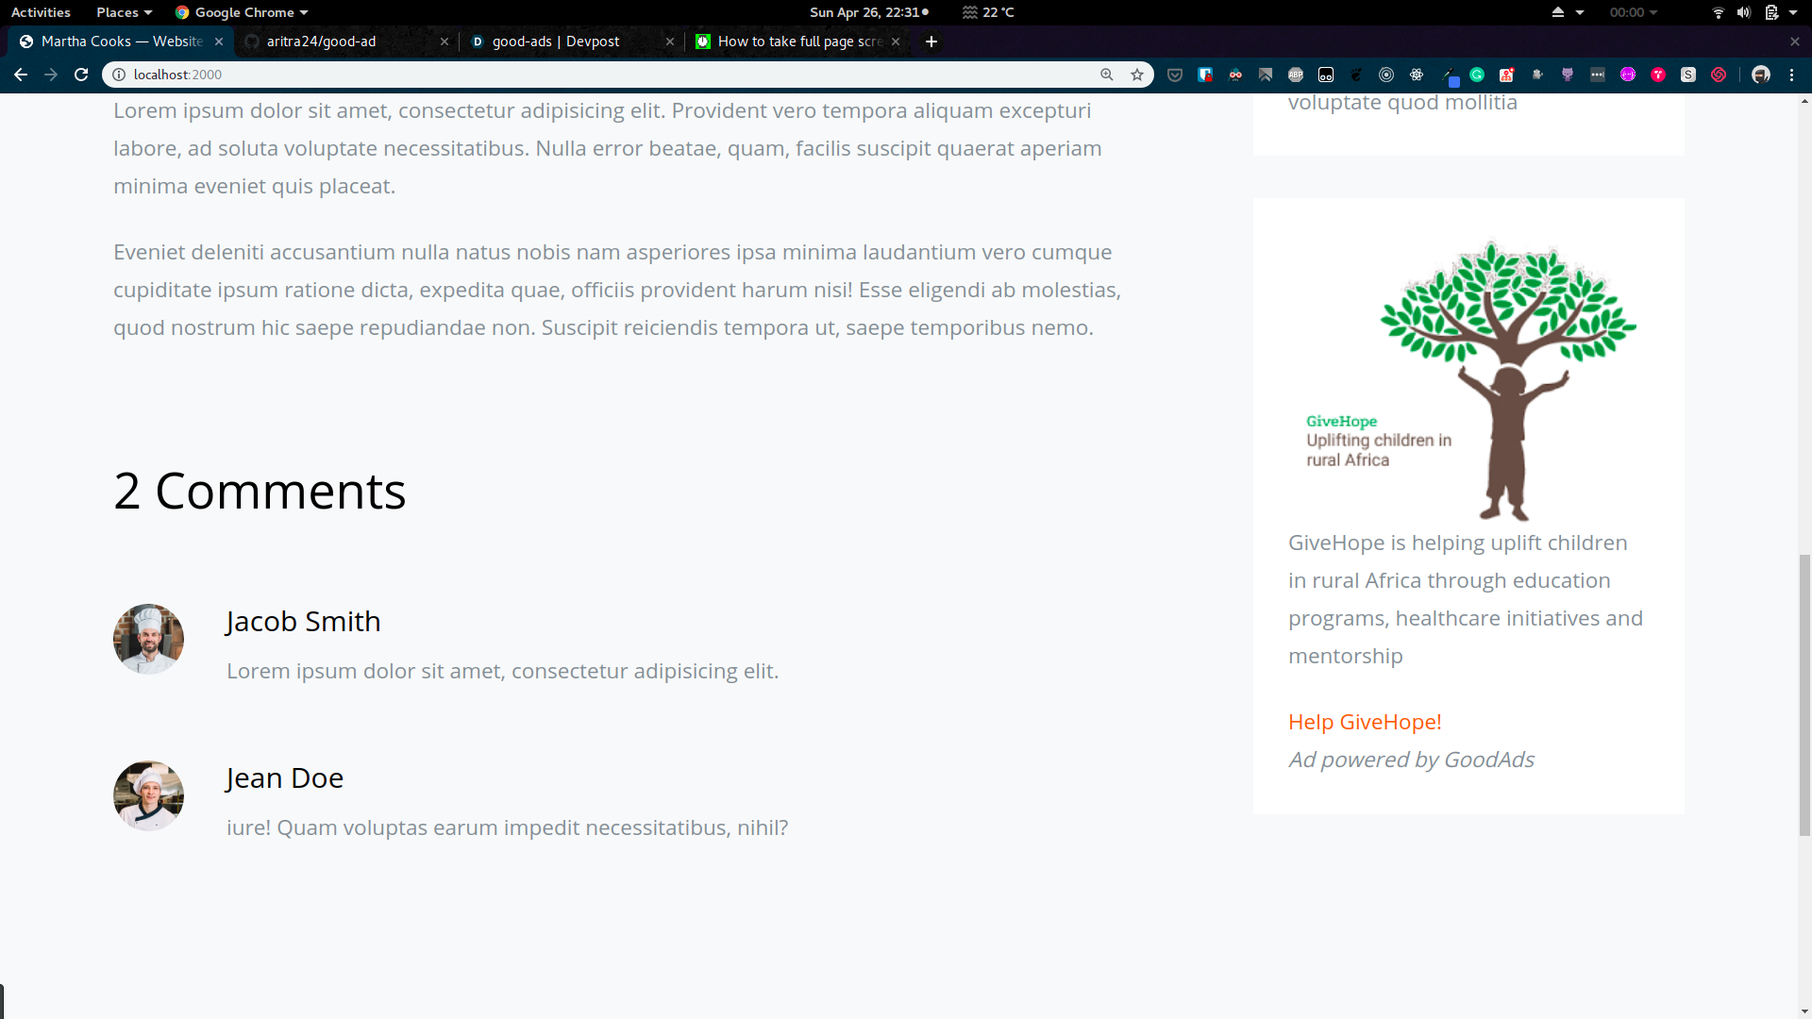Open the system status dropdown arrow
This screenshot has width=1812, height=1019.
[1793, 12]
